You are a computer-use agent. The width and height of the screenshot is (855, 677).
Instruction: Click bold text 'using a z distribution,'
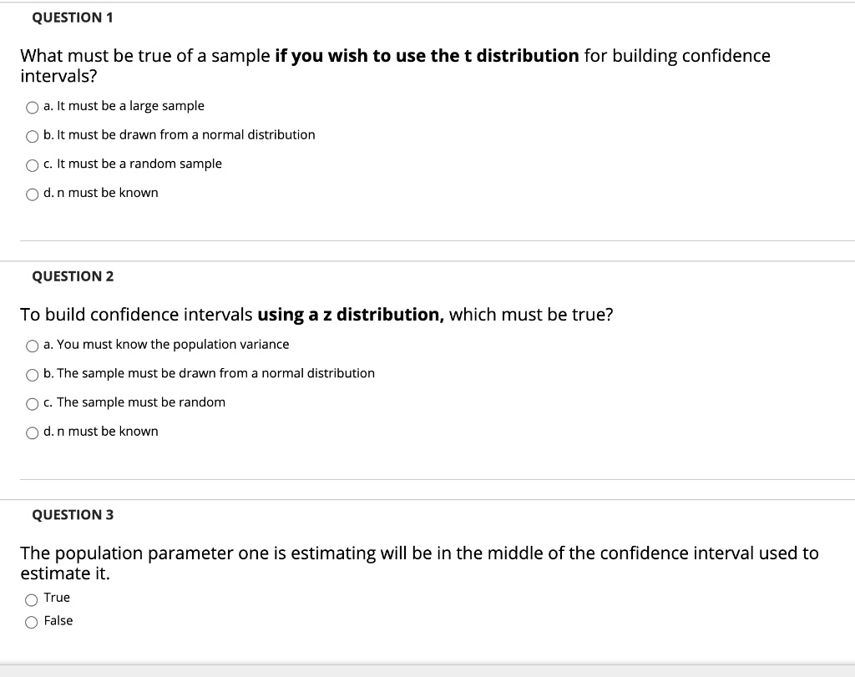click(x=351, y=315)
